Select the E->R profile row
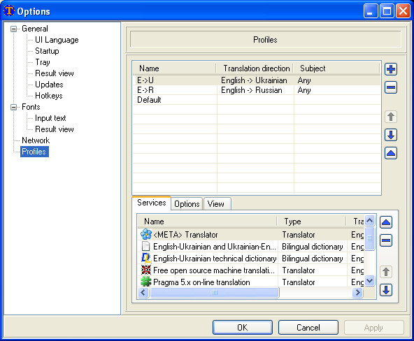The image size is (414, 341). [257, 90]
